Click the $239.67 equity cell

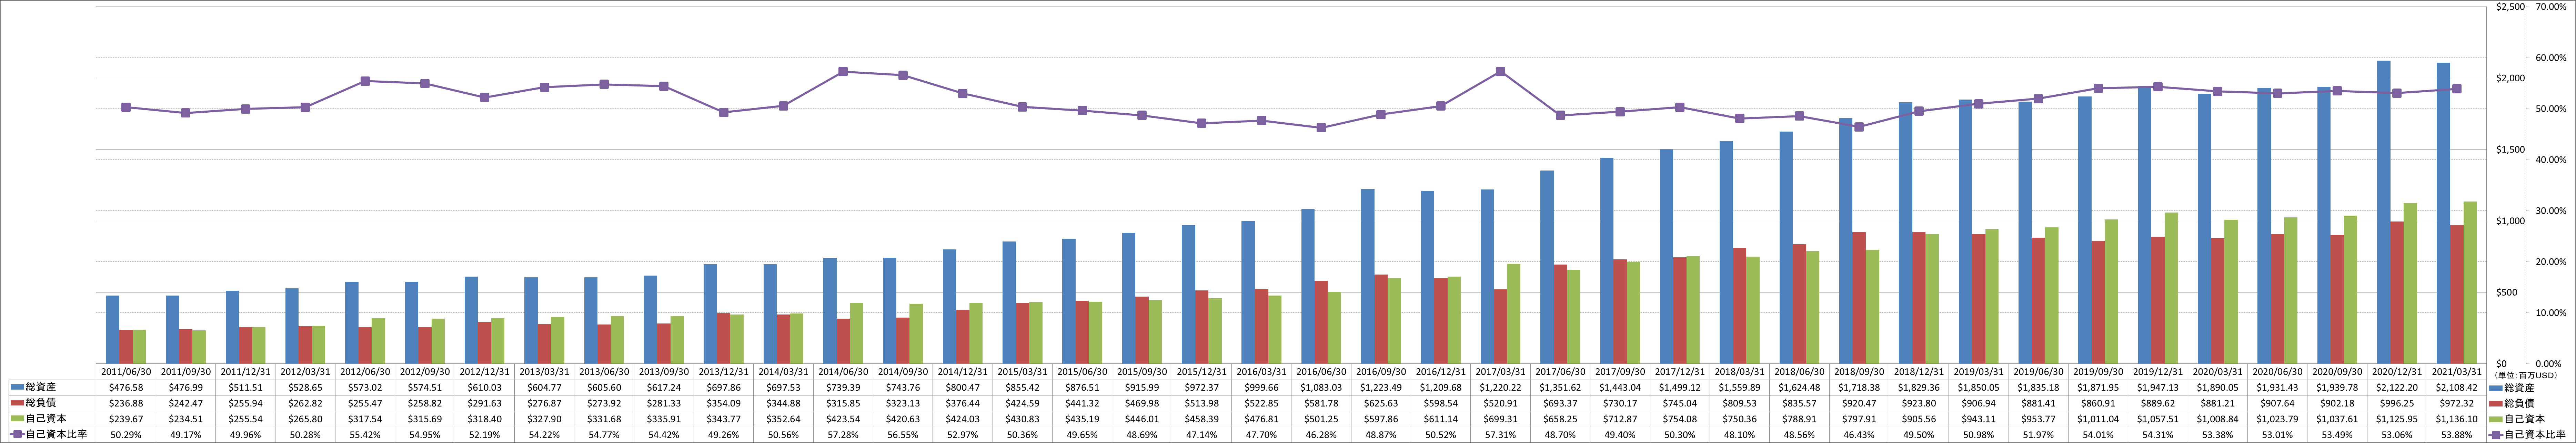point(126,419)
